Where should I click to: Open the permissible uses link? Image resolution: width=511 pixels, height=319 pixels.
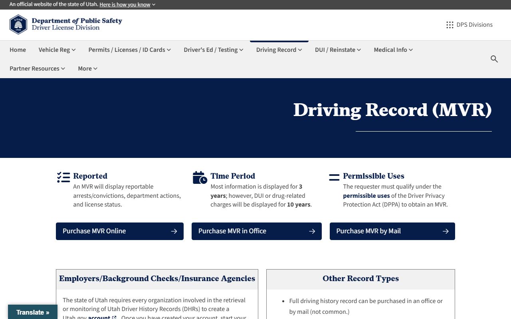pyautogui.click(x=366, y=196)
